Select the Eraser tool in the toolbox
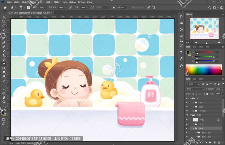225x145 pixels. 4,64
